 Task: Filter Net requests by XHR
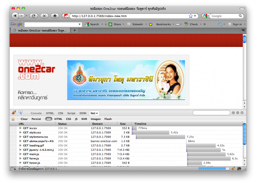coord(84,119)
